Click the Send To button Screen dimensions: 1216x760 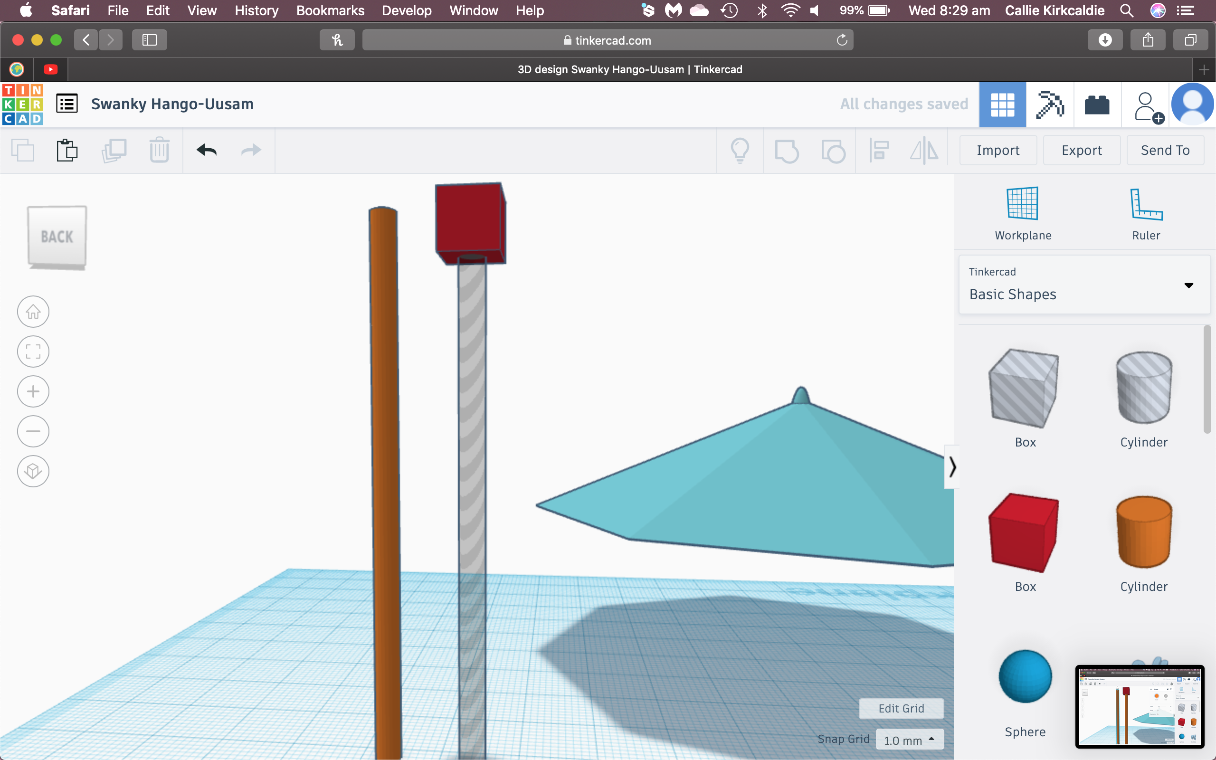click(1165, 150)
